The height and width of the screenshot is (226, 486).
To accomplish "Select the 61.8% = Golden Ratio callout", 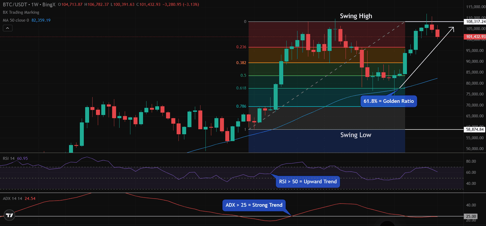I will click(388, 101).
